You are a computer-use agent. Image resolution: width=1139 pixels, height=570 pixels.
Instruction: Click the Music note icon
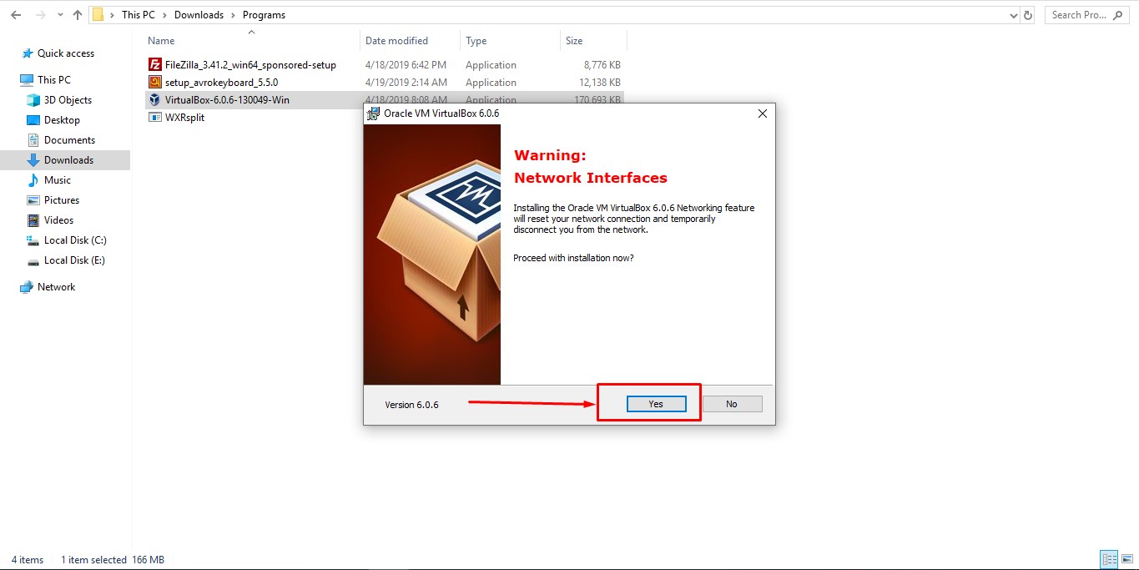33,180
